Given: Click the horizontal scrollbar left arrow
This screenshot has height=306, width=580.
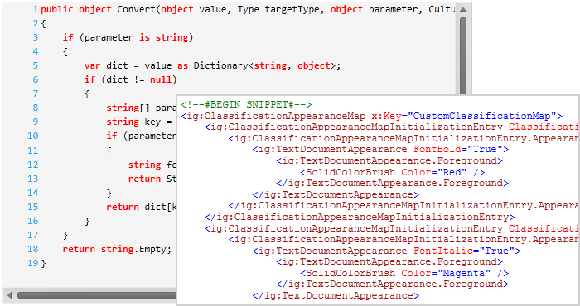Looking at the screenshot, I should point(9,295).
